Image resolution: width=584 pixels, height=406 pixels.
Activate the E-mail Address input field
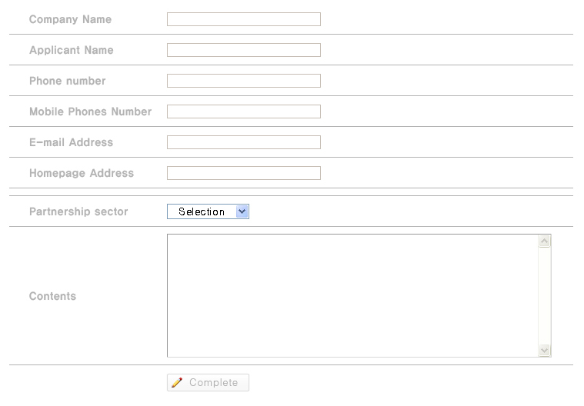(244, 142)
